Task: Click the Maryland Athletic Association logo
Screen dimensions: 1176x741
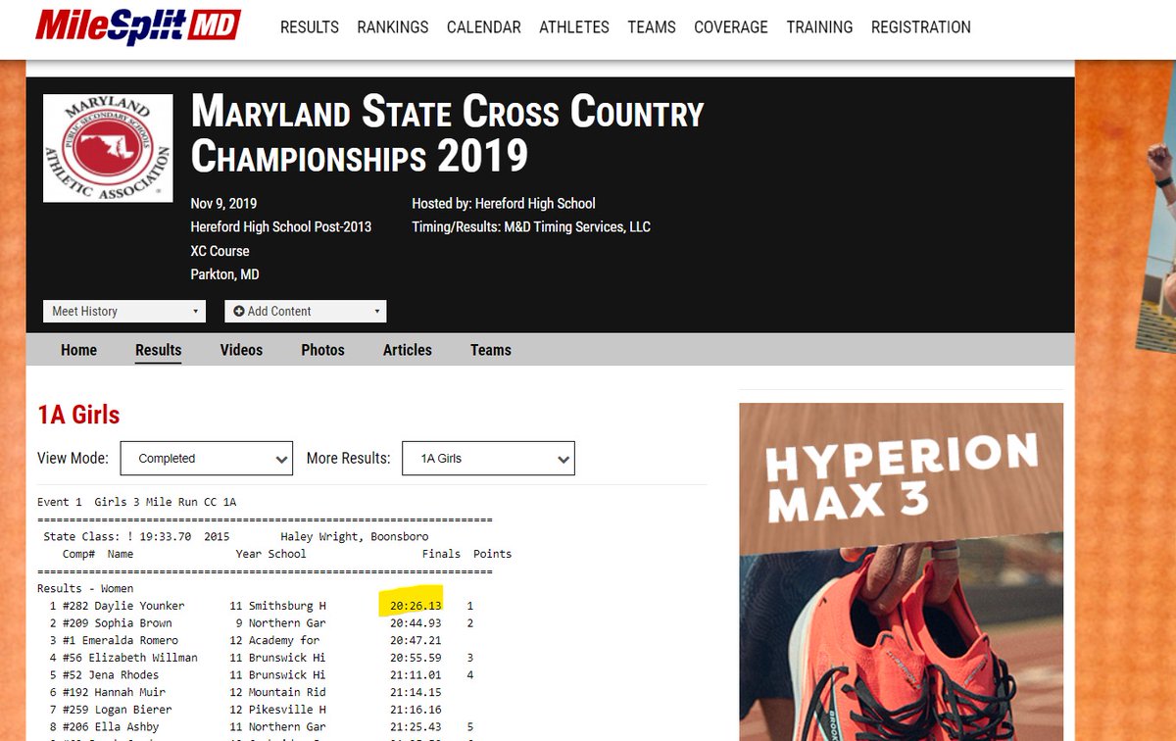Action: pyautogui.click(x=108, y=148)
